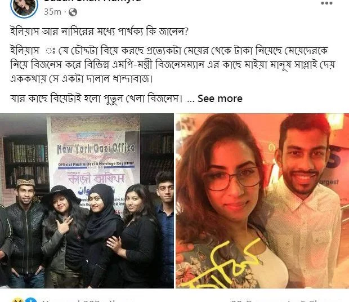Click the globe public privacy icon
This screenshot has height=302, width=349.
[73, 12]
